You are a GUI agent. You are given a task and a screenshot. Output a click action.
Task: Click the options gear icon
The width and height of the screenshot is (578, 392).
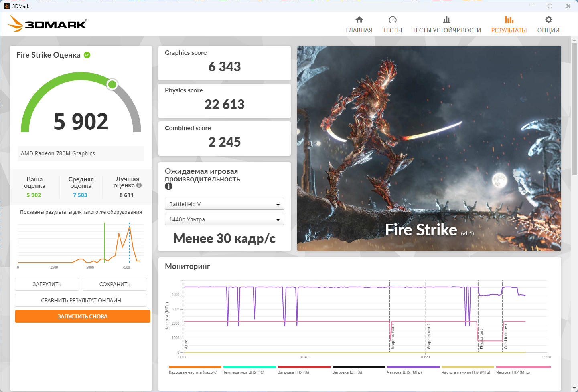548,20
